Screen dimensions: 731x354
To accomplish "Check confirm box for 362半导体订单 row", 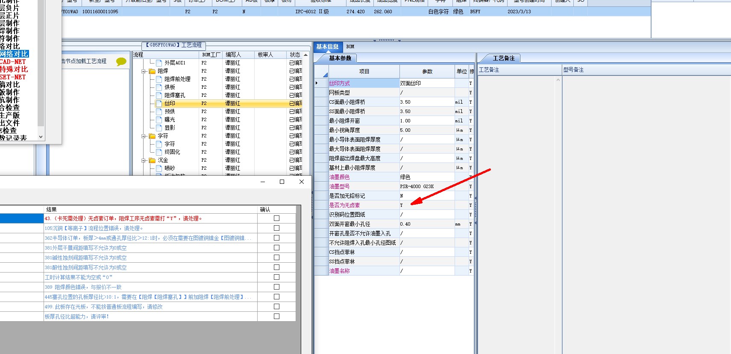I will (276, 238).
